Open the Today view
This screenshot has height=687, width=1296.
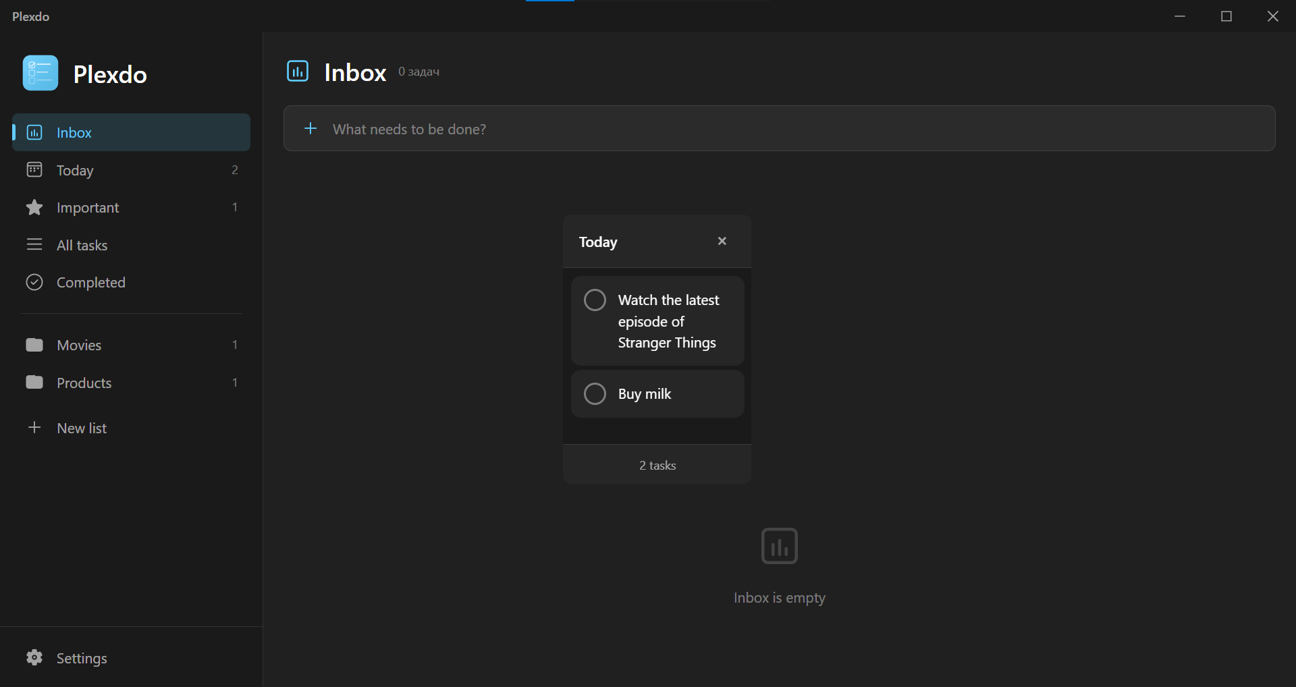(75, 170)
